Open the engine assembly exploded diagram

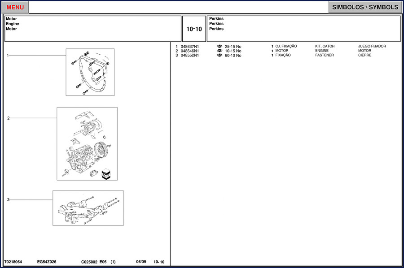point(87,144)
